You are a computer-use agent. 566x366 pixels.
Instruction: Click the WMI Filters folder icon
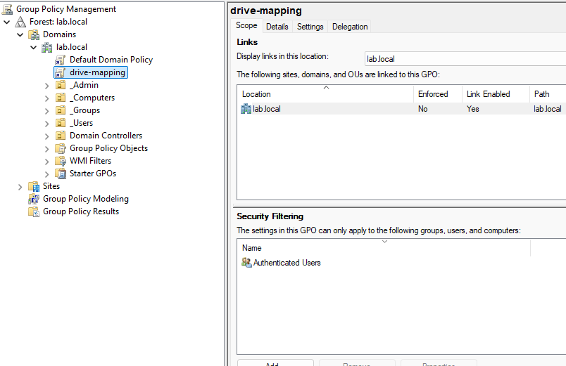(61, 161)
